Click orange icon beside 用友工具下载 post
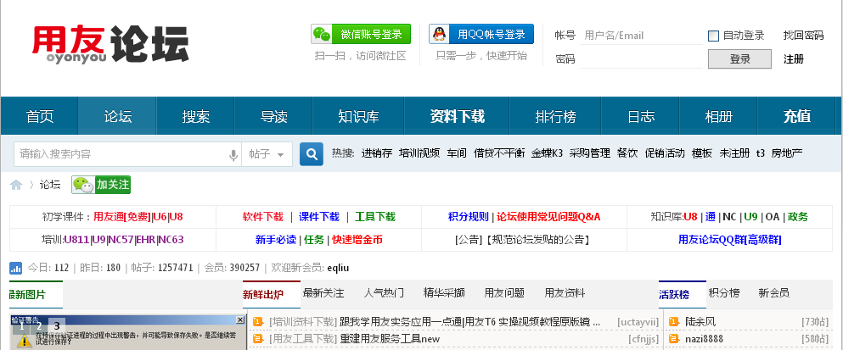This screenshot has width=843, height=350. coord(258,339)
